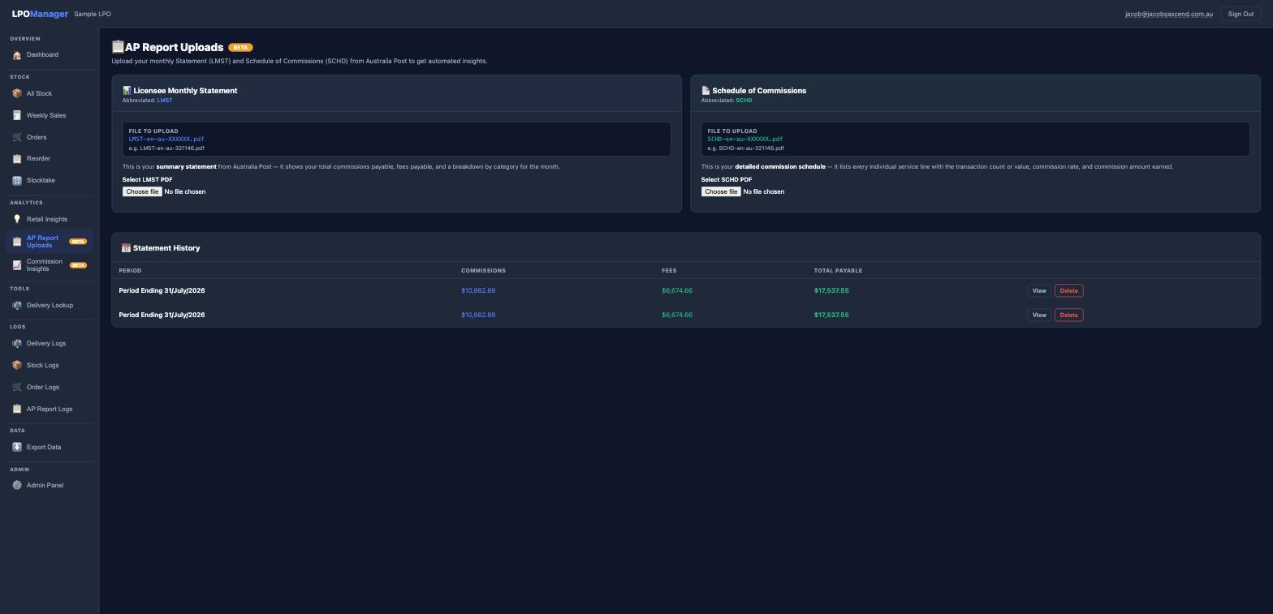This screenshot has width=1273, height=614.
Task: Click the Commission Insights chart icon
Action: point(17,265)
